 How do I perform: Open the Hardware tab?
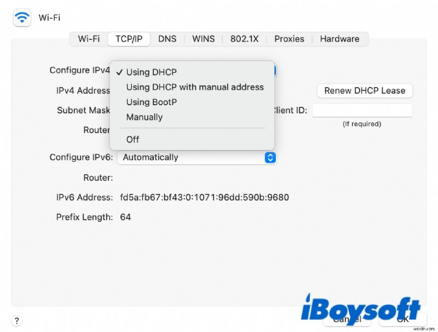pos(339,39)
